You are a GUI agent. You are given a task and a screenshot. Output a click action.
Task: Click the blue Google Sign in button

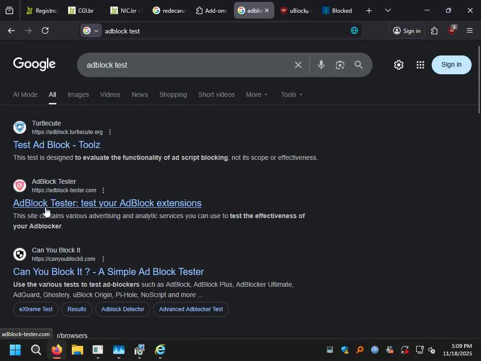click(451, 65)
